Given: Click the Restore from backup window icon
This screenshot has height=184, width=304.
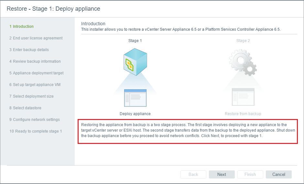Looking at the screenshot, I should click(x=243, y=97).
